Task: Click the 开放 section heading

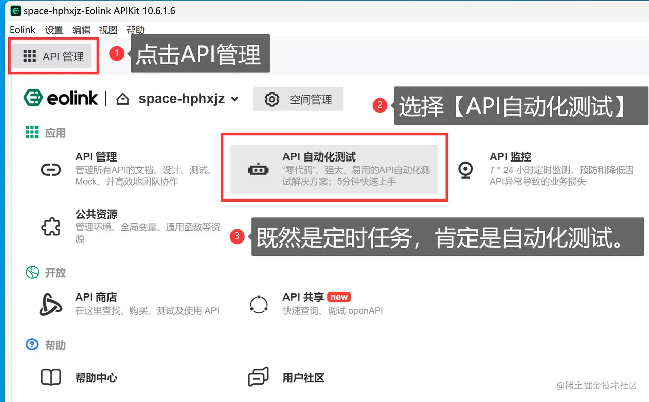Action: pos(55,272)
